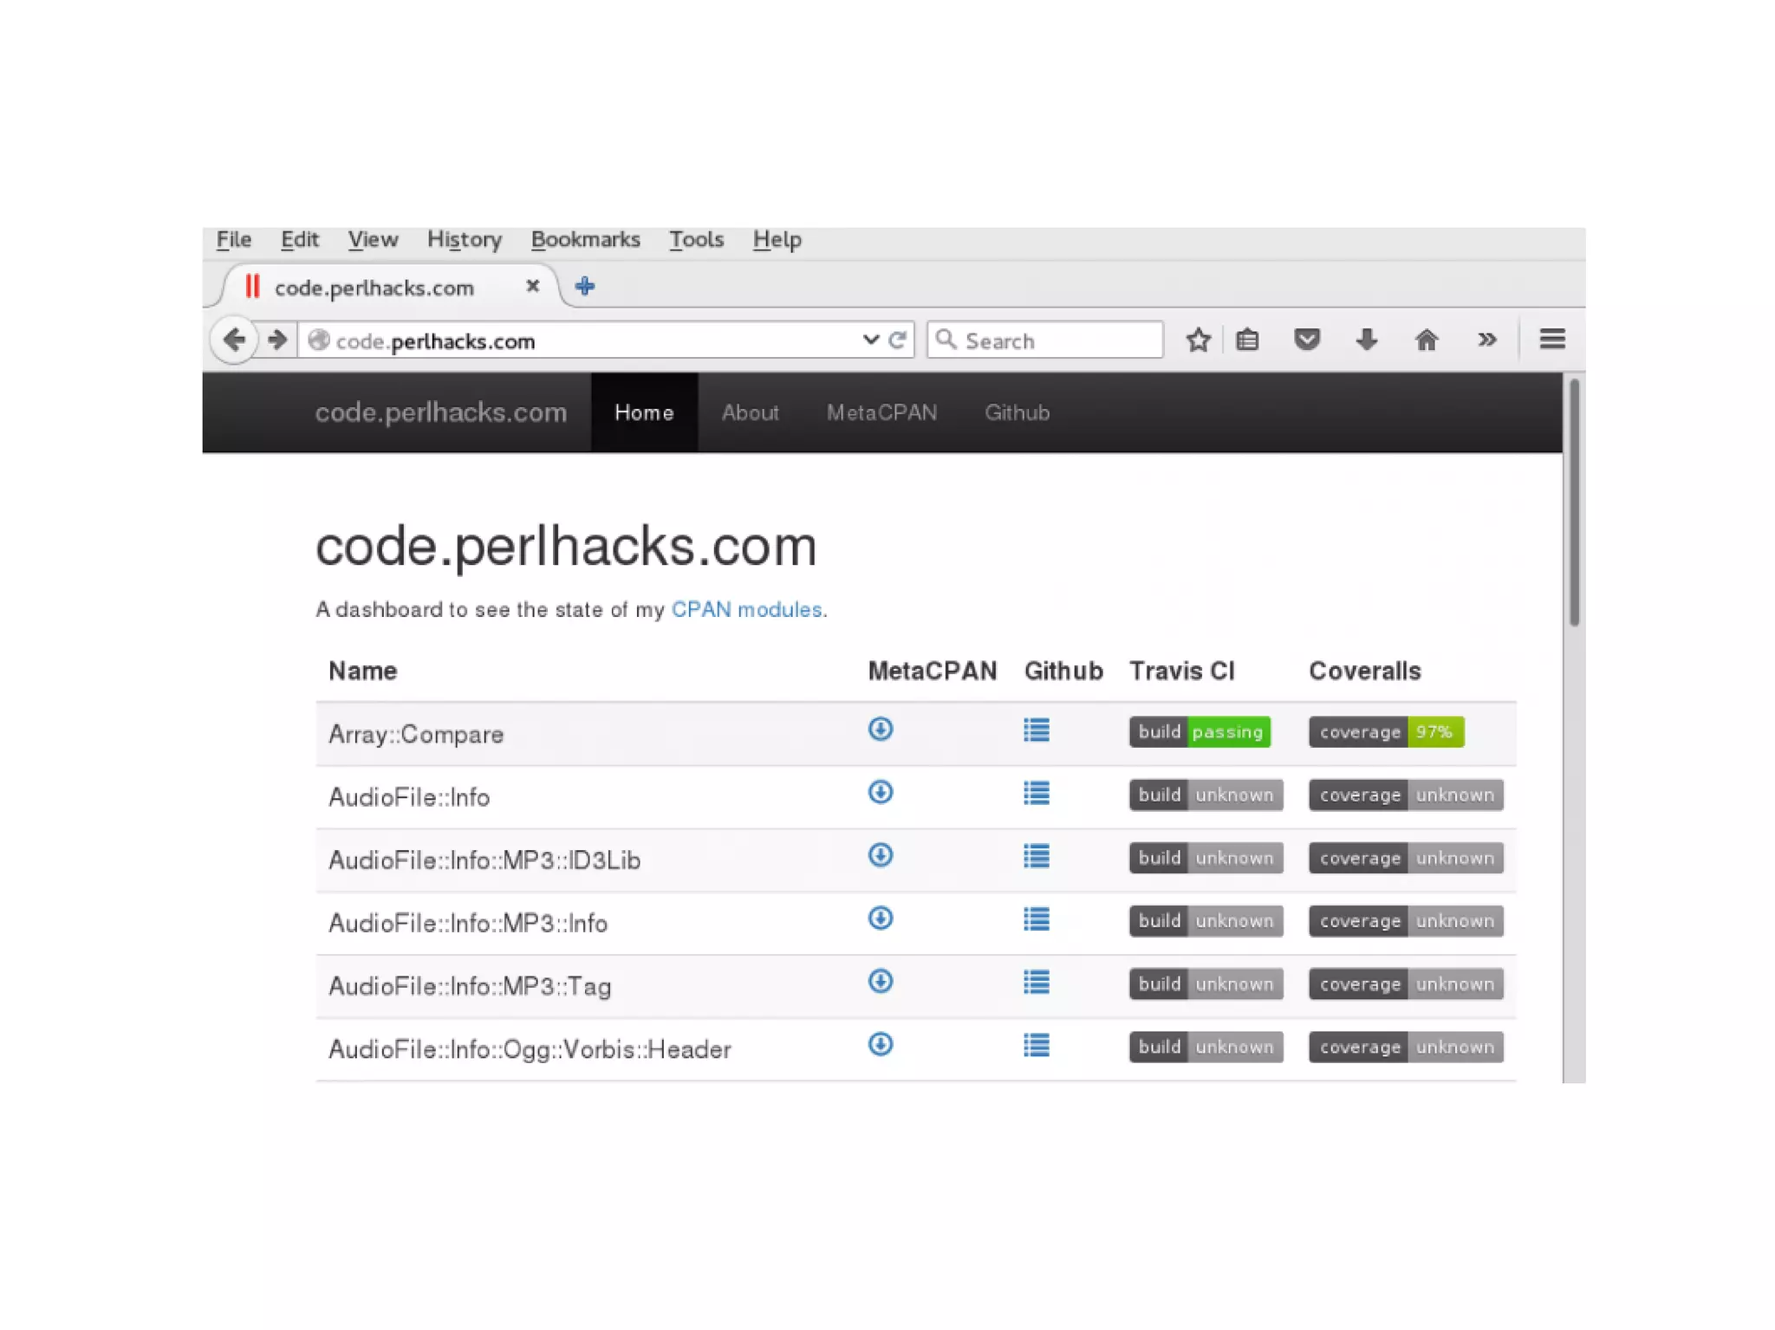Expand the URL history dropdown arrow
This screenshot has width=1775, height=1330.
[x=871, y=340]
